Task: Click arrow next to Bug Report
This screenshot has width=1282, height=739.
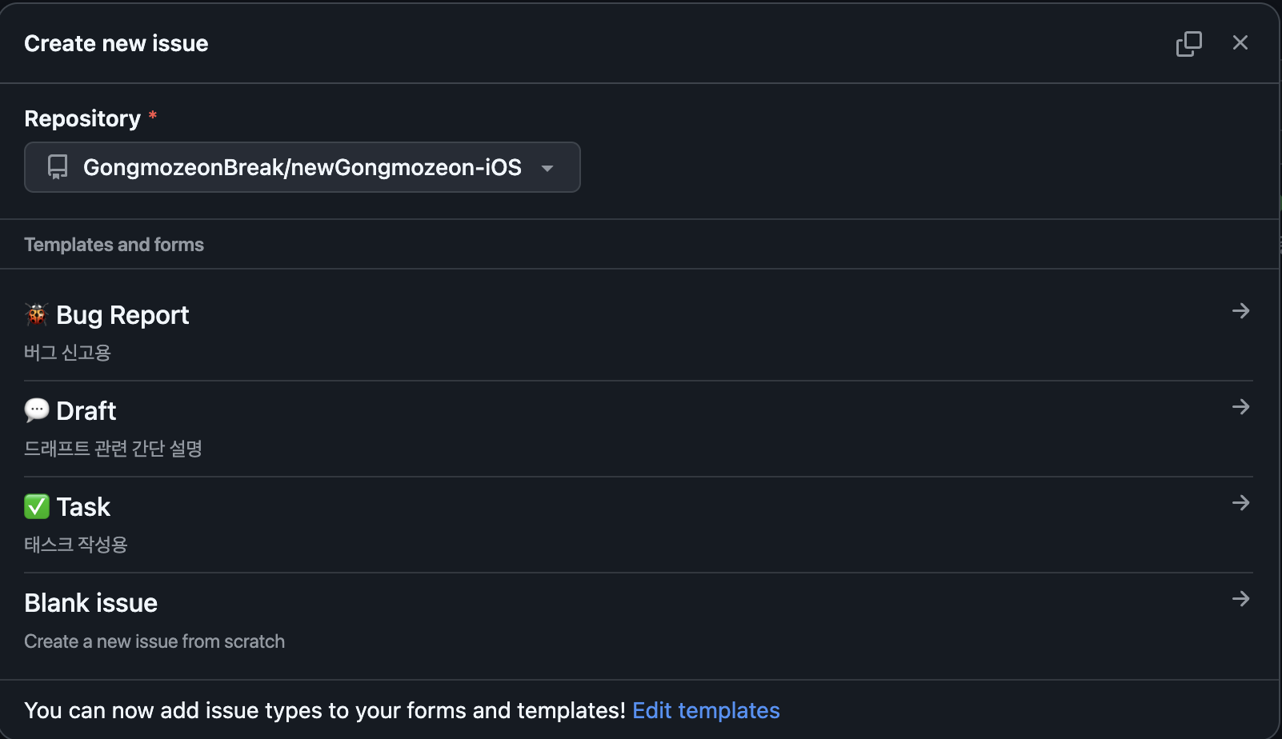Action: 1240,311
